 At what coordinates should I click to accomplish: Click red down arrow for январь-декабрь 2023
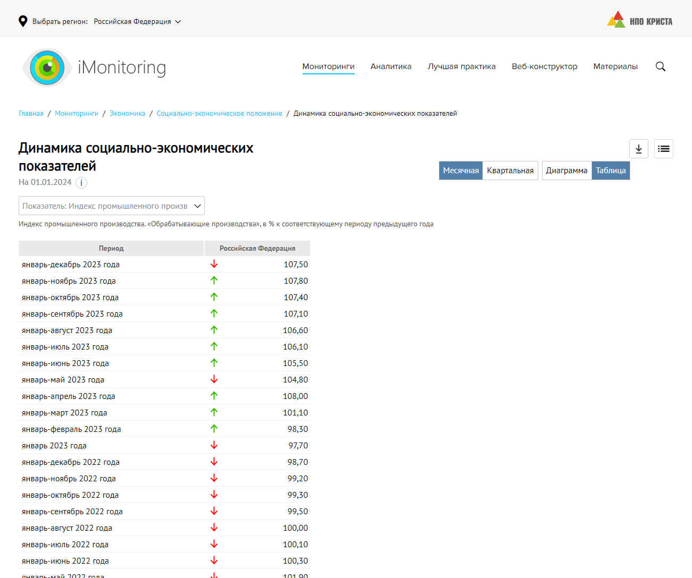pos(214,264)
